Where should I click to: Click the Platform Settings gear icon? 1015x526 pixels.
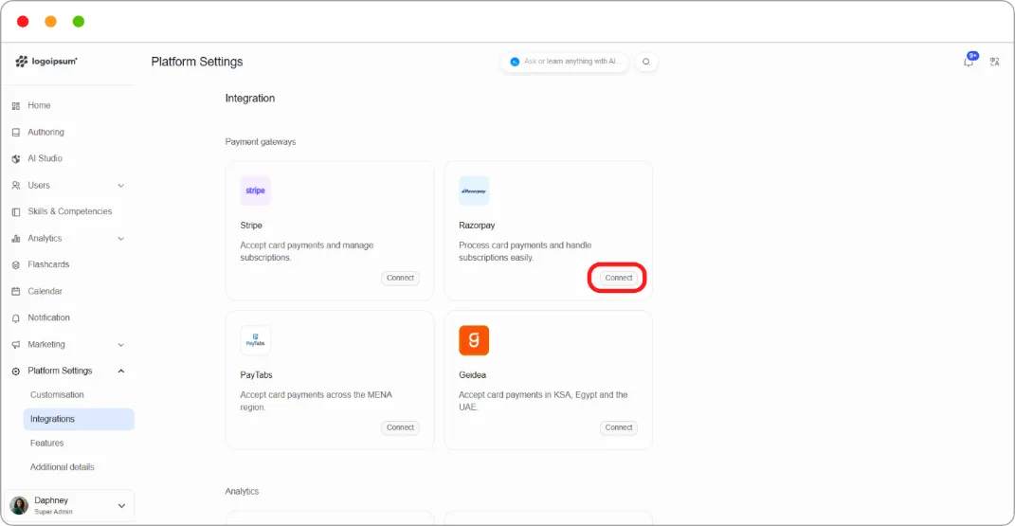[16, 372]
